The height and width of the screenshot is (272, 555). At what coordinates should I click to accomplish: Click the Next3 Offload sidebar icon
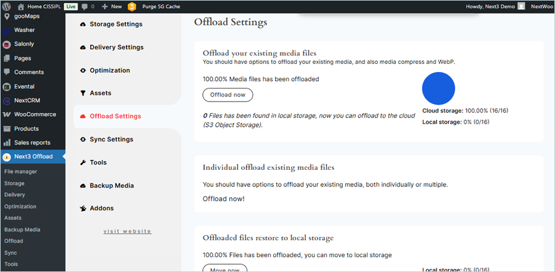(x=7, y=157)
